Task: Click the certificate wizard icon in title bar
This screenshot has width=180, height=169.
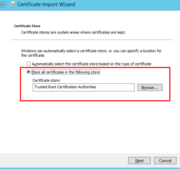Action: click(12, 4)
